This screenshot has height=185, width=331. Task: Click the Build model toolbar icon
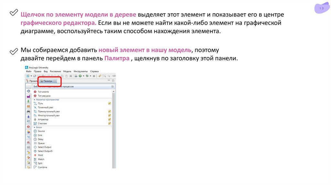point(76,76)
